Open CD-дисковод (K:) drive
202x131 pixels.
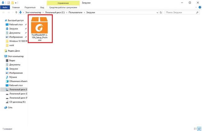[17, 102]
